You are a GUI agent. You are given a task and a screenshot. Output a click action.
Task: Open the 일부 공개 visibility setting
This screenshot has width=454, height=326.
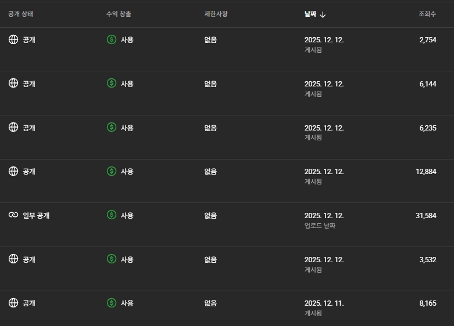[36, 215]
